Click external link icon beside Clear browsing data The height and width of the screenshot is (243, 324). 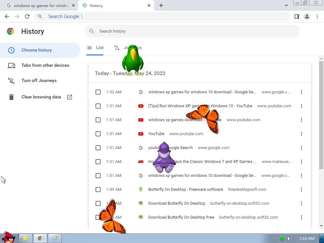click(70, 97)
